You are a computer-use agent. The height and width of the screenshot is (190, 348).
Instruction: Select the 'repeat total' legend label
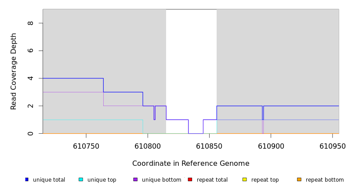coord(212,180)
